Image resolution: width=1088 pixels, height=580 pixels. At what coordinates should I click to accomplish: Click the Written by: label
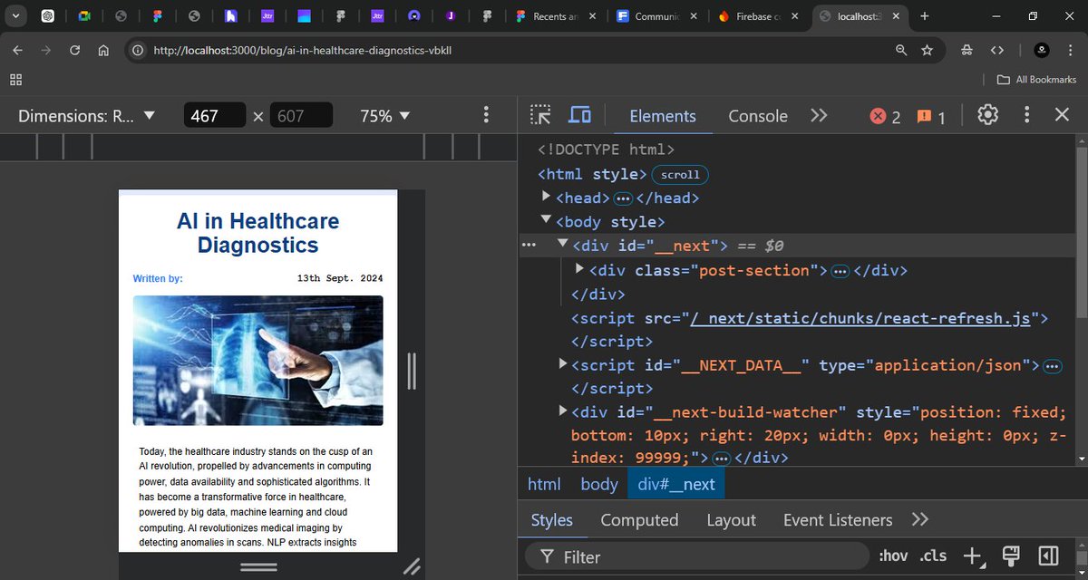pyautogui.click(x=158, y=278)
